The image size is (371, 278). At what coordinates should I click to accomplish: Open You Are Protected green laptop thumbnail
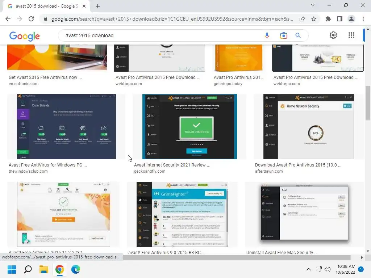point(189,127)
